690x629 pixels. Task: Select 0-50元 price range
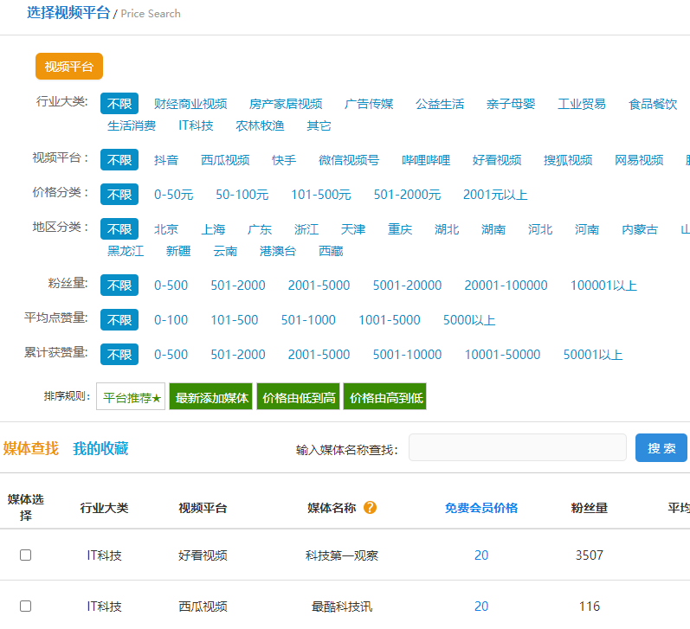173,195
